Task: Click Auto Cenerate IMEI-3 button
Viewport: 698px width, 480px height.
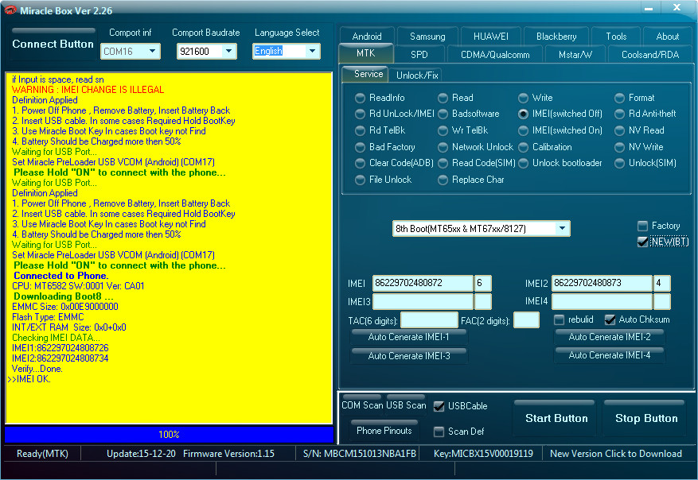Action: [408, 356]
